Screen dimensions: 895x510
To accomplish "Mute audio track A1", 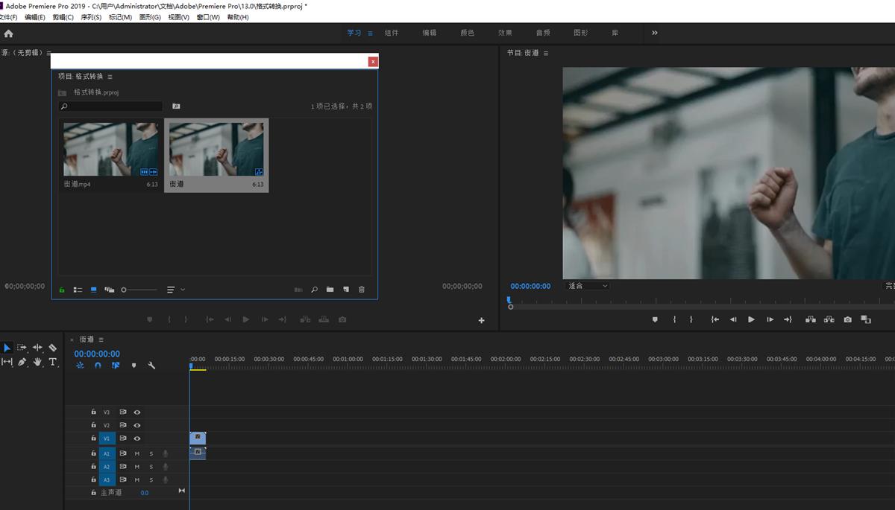I will pos(137,453).
